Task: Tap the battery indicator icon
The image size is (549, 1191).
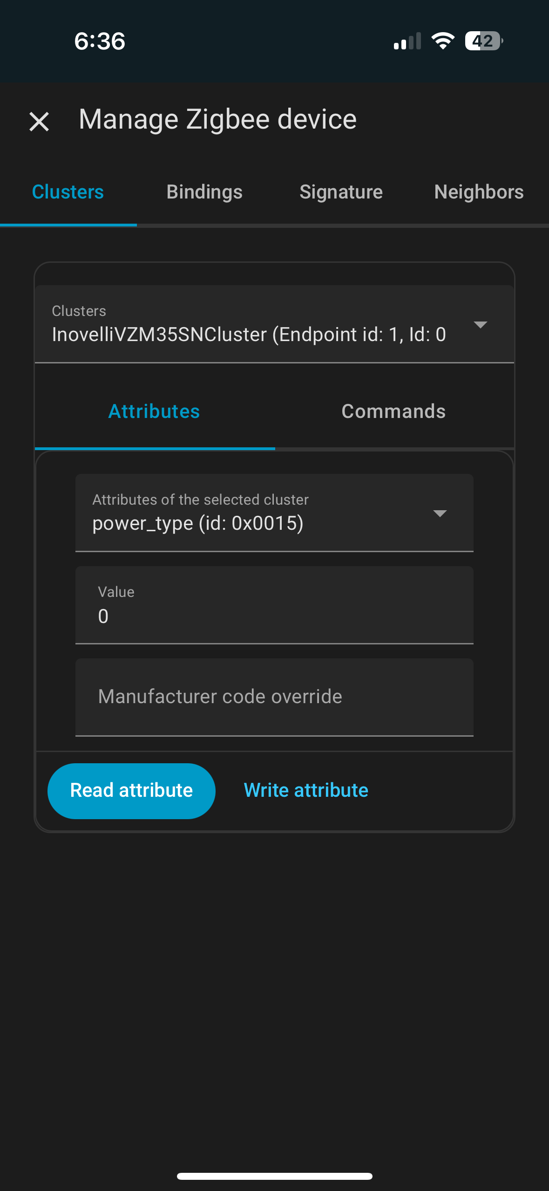Action: coord(484,41)
